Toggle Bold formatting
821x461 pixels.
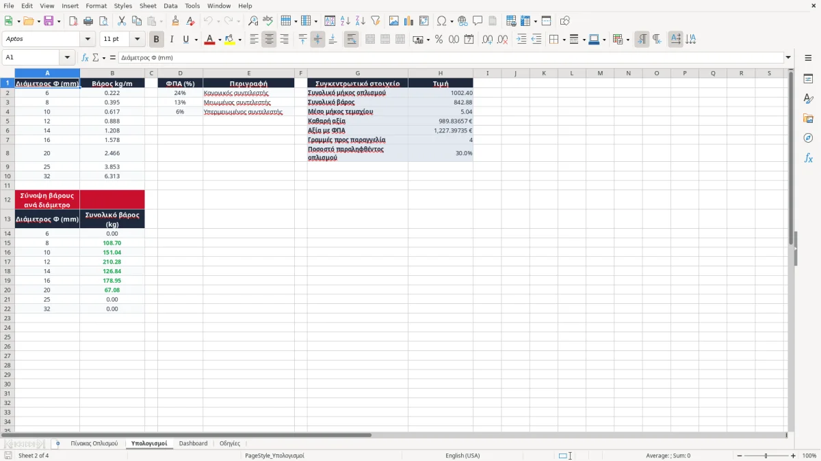click(x=157, y=40)
